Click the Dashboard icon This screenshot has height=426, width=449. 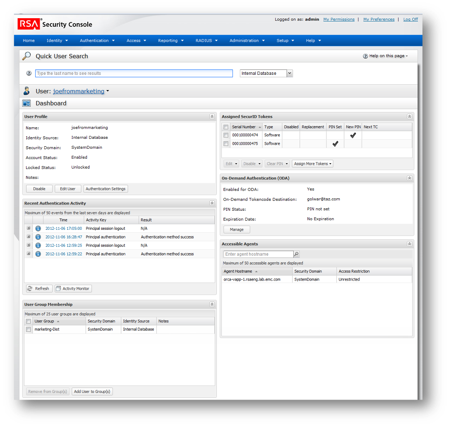pos(26,103)
